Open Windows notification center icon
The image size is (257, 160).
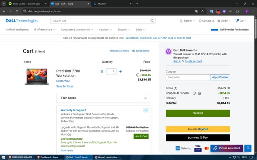[x=251, y=157]
